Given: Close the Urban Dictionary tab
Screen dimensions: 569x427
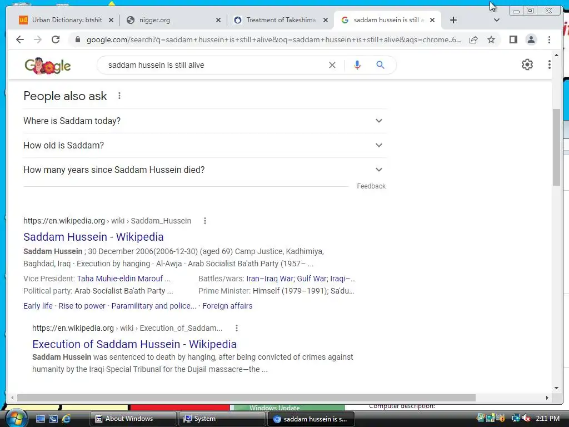Looking at the screenshot, I should pos(111,21).
